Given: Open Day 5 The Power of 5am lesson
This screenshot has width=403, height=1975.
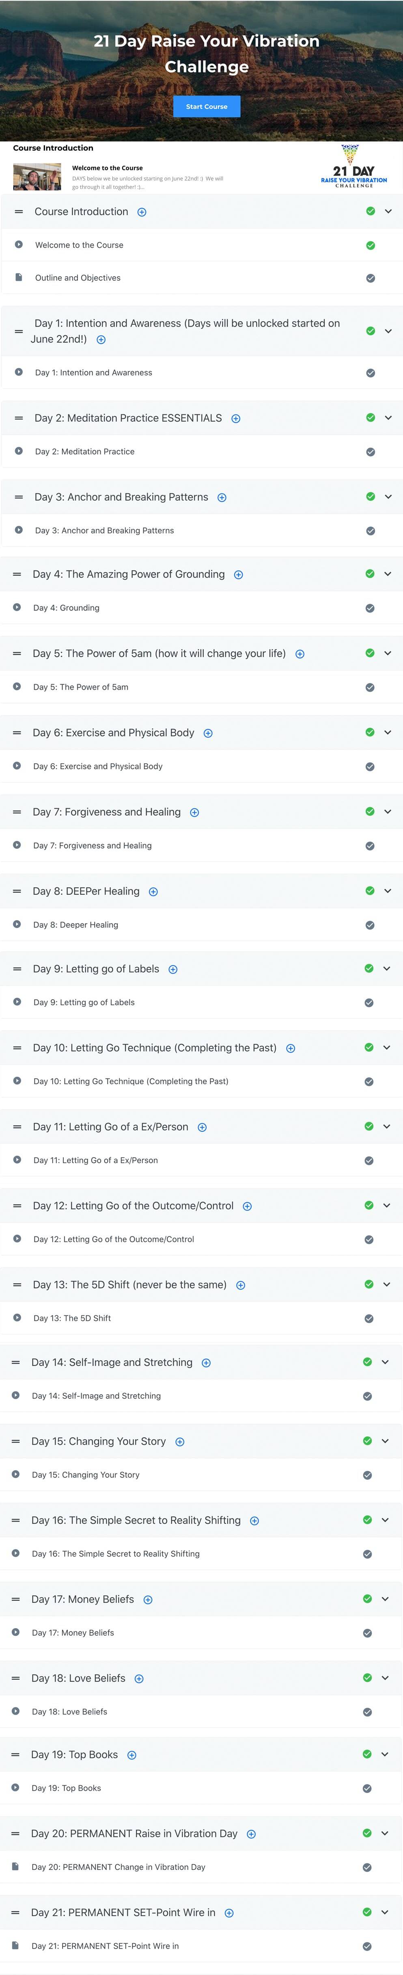Looking at the screenshot, I should coord(81,687).
